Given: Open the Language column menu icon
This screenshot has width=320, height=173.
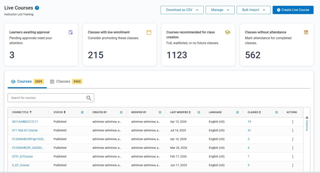Looking at the screenshot, I should tap(237, 112).
